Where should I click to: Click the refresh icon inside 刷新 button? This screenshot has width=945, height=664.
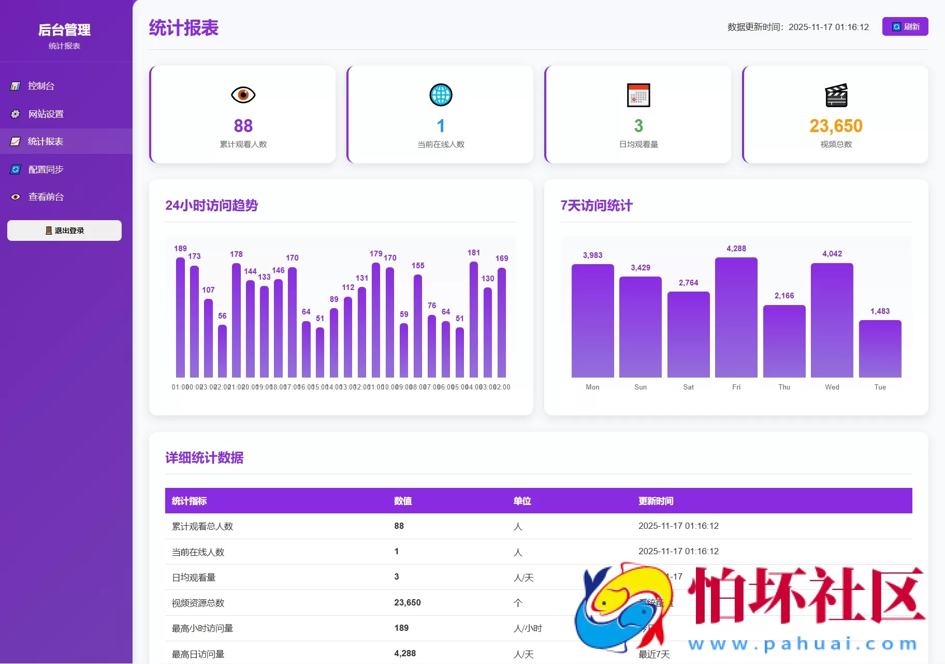[x=895, y=26]
